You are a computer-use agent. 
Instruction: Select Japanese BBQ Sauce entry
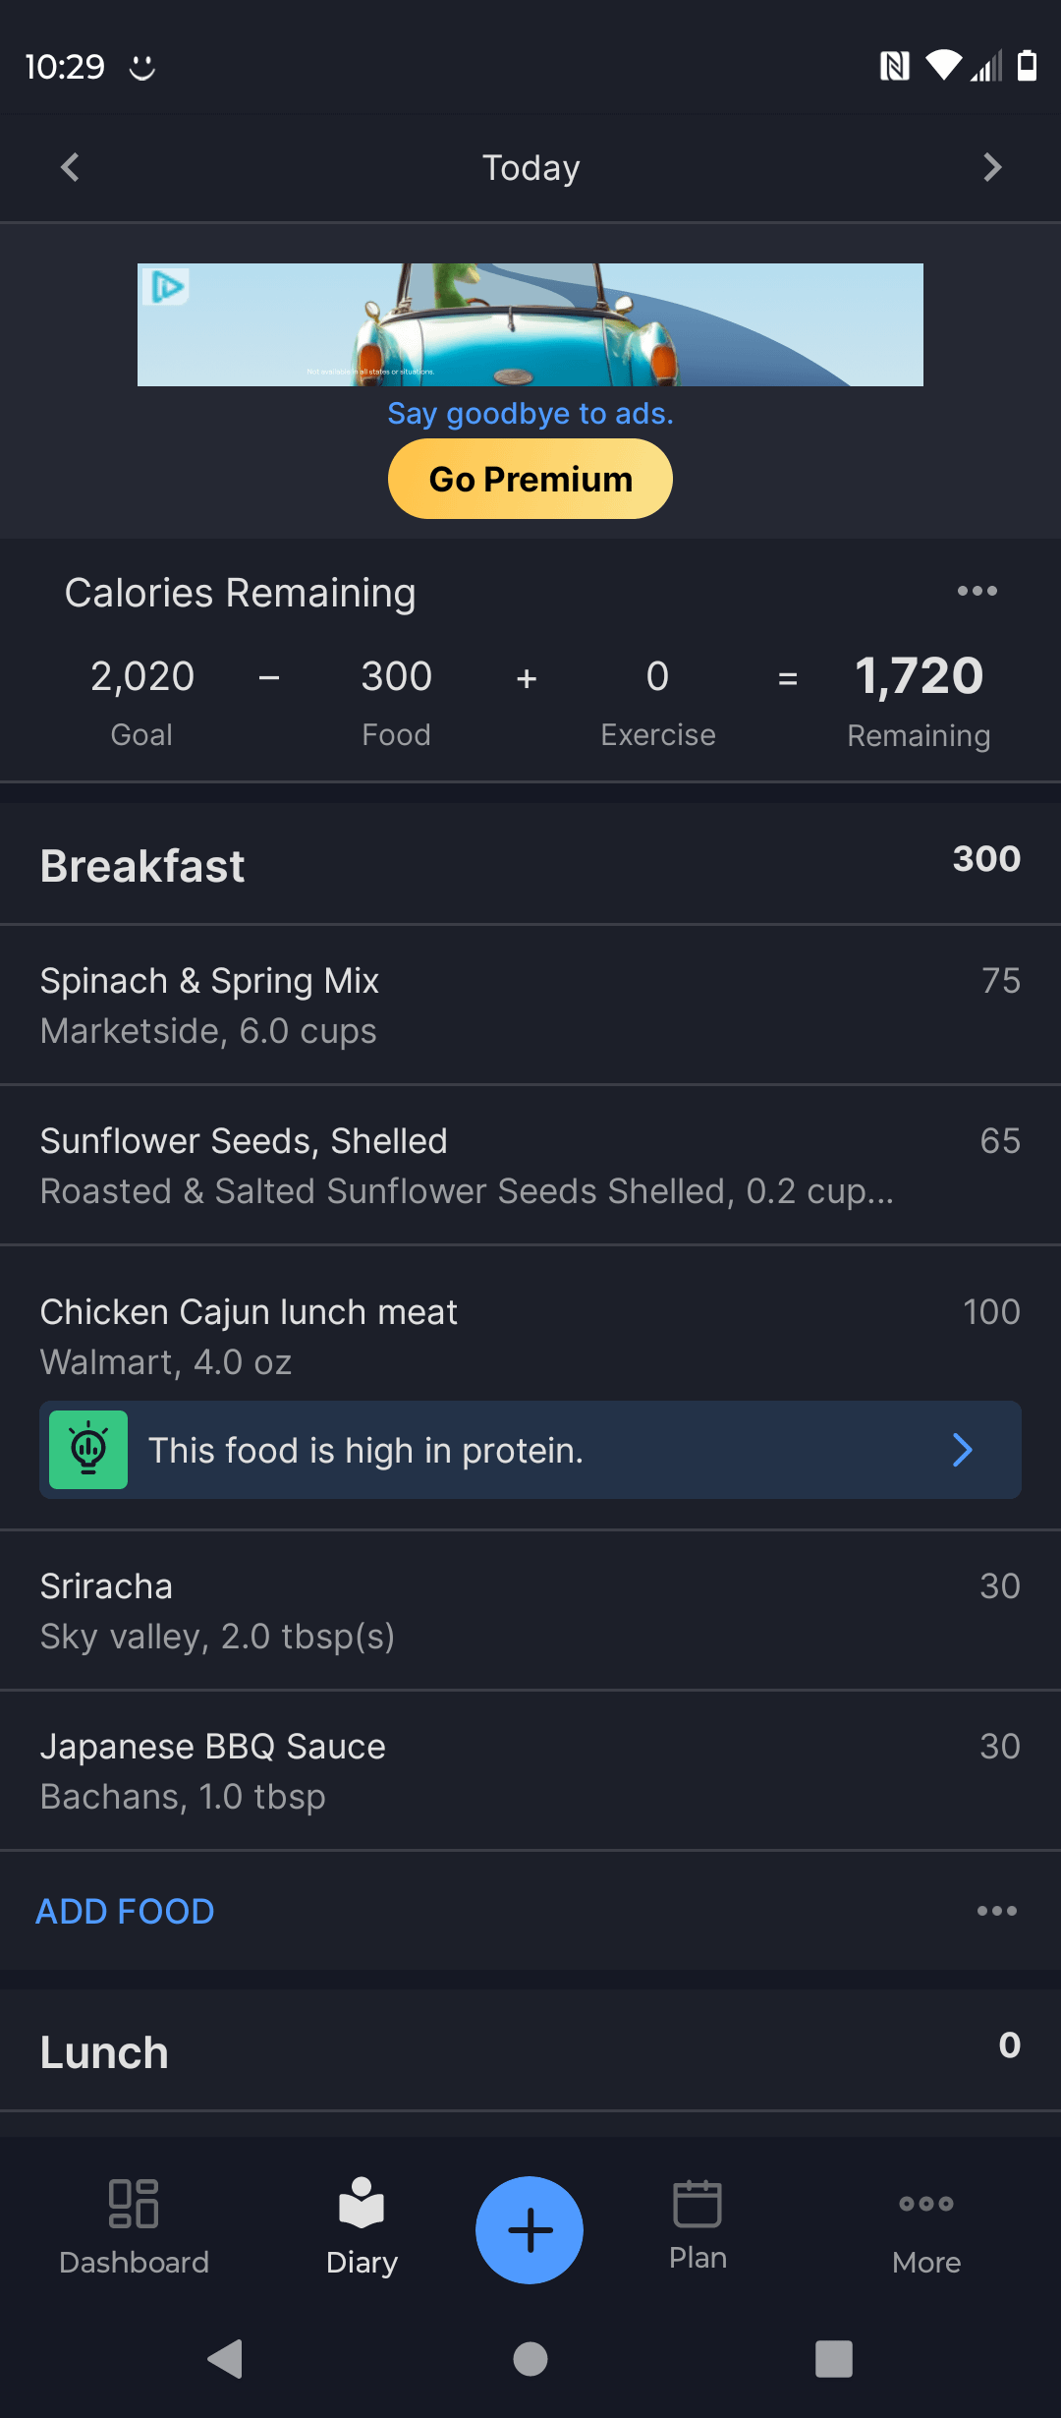coord(530,1770)
